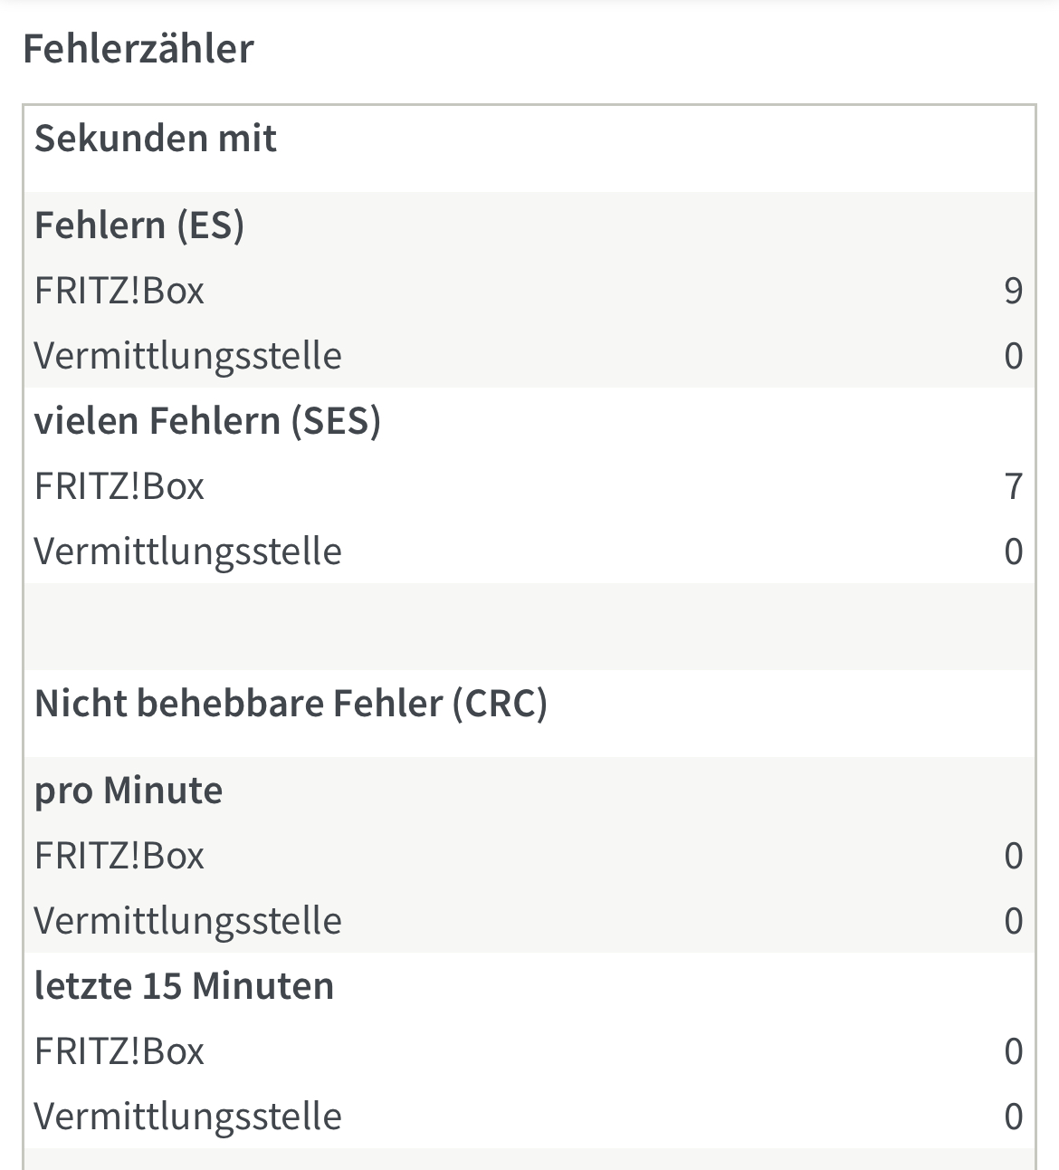Click the 'letzte 15 Minuten' label
The image size is (1059, 1170).
[x=184, y=986]
